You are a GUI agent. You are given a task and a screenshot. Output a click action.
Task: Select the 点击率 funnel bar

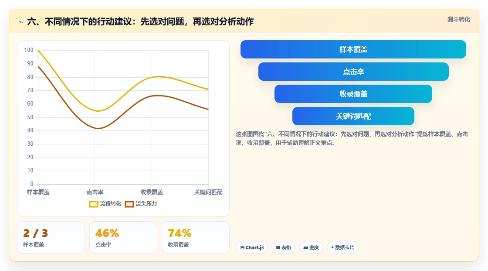(353, 72)
